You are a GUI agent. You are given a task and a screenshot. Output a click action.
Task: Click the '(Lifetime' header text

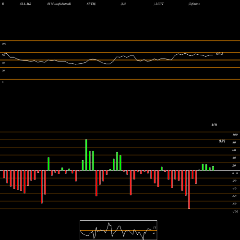[x=194, y=4]
